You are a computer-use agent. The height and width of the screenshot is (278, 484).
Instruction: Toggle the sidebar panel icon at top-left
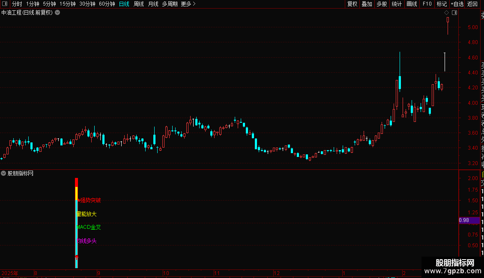(5, 4)
